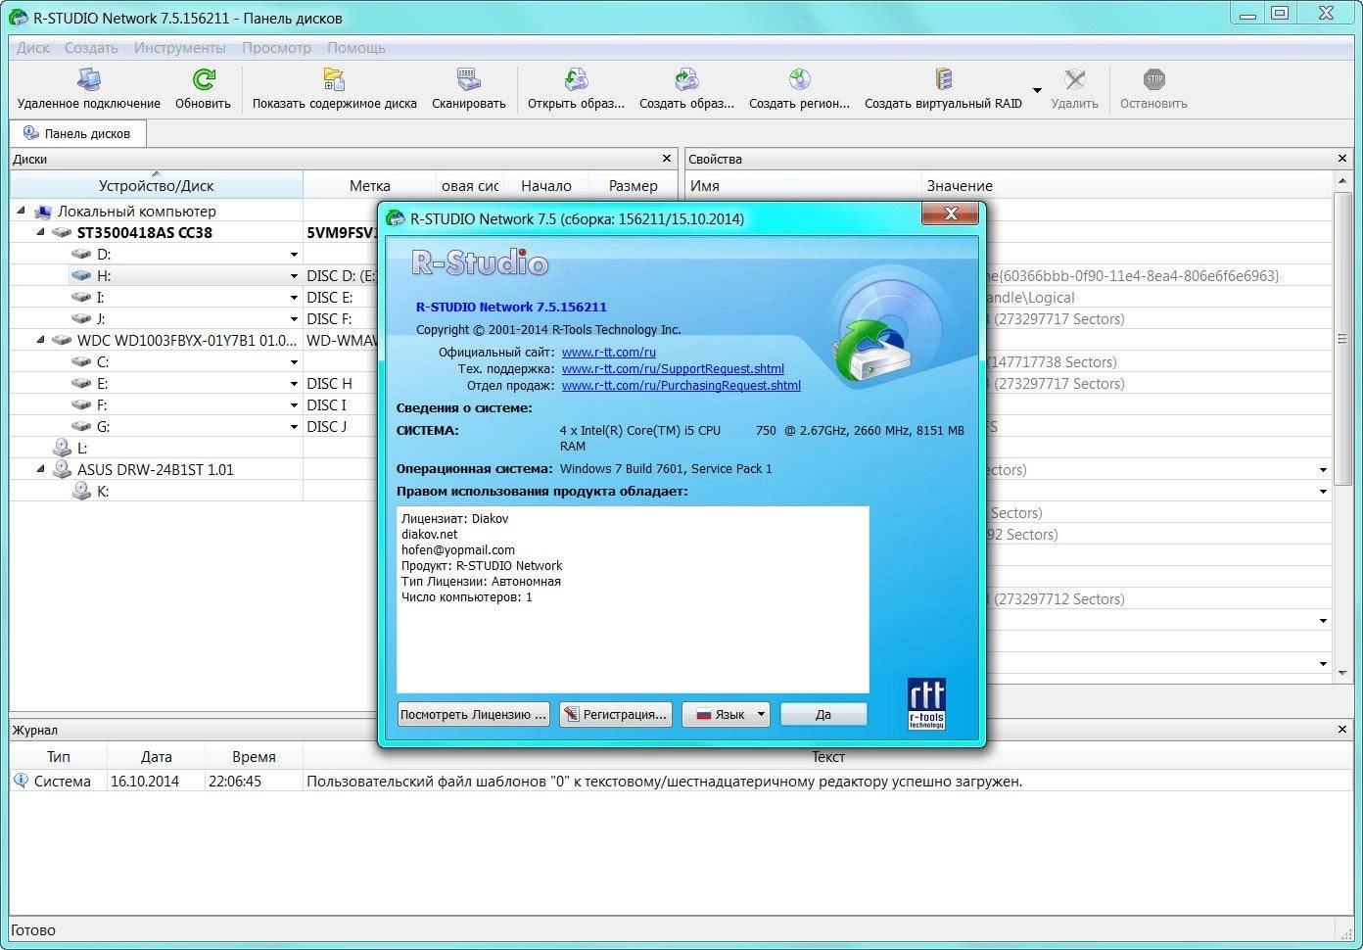Sort by Устройство/Диск column header

point(156,185)
